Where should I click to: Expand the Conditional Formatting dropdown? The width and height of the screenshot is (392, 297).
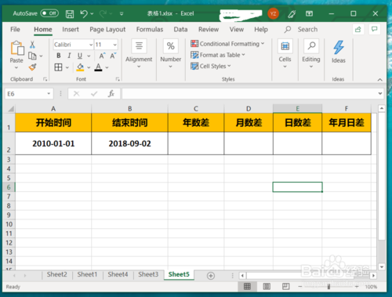227,44
